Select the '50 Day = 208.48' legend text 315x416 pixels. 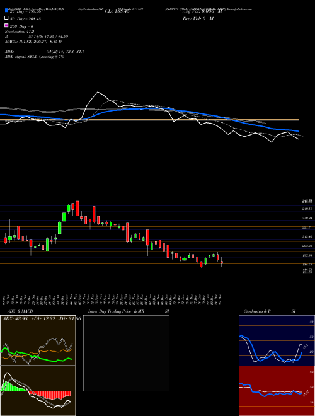[x=26, y=19]
